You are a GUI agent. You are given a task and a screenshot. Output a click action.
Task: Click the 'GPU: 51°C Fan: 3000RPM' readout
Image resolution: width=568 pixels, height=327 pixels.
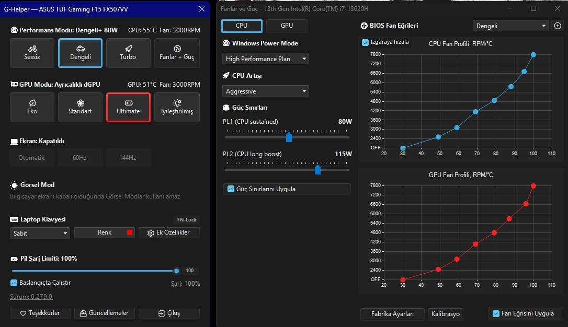pyautogui.click(x=164, y=84)
